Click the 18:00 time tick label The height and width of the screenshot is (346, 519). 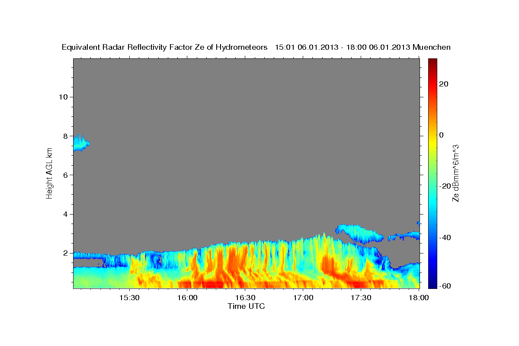tap(419, 298)
